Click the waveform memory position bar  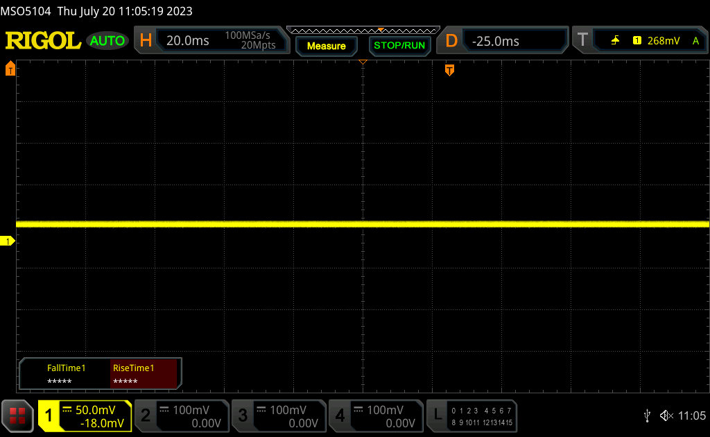click(x=363, y=31)
